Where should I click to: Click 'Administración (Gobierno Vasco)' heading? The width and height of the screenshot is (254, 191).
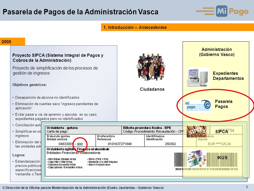tap(217, 52)
